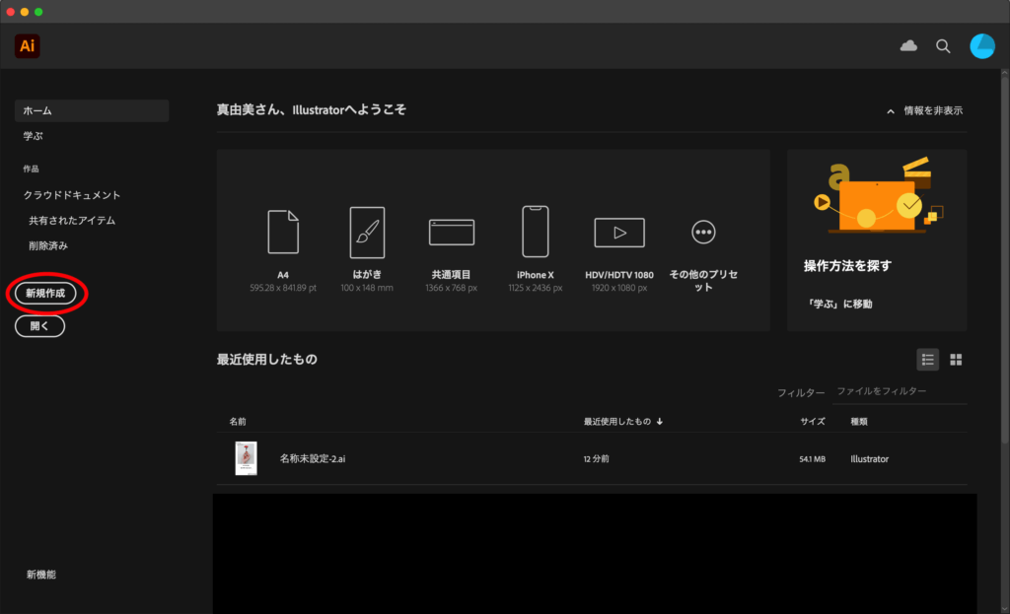Click the Illustrator type cell
The image size is (1010, 614).
coord(870,459)
